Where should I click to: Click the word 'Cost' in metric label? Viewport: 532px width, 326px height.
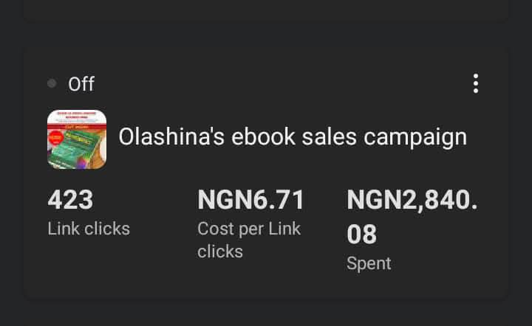[214, 229]
